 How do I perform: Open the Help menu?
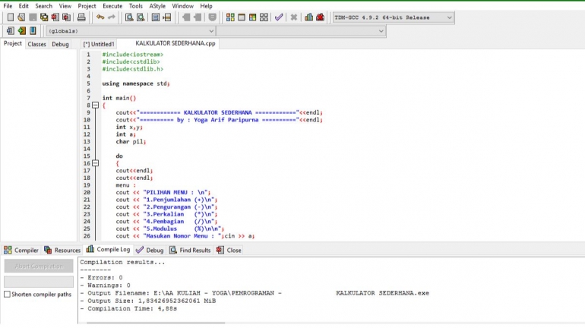click(x=207, y=6)
